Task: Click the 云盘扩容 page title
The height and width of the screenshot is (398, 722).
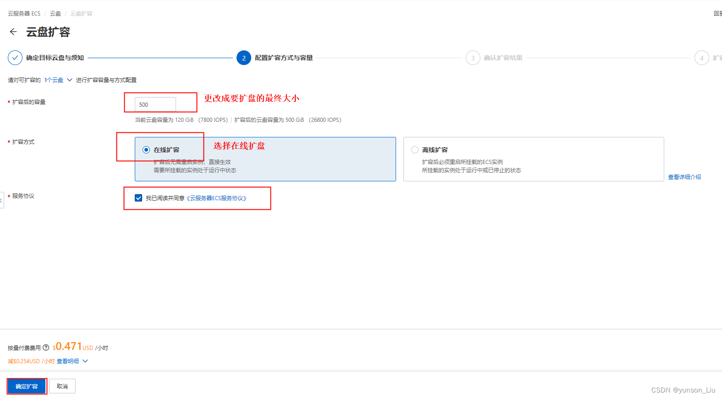Action: click(48, 32)
